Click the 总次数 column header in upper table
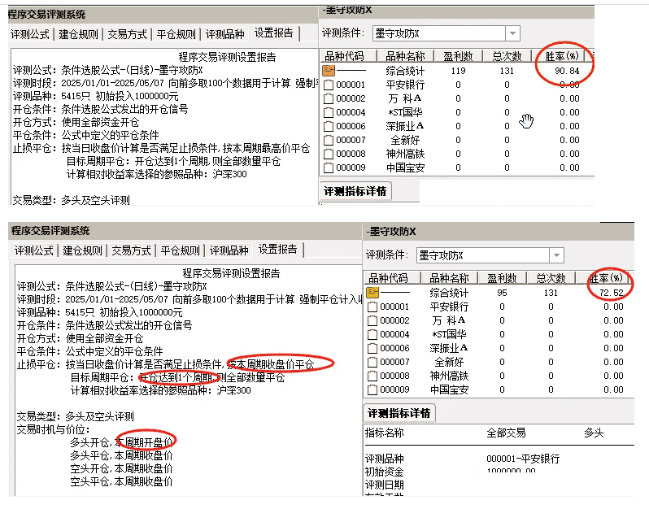 click(x=505, y=56)
